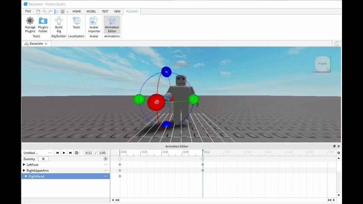Click the viewport layout icon at top right
This screenshot has height=204, width=363.
point(336,44)
